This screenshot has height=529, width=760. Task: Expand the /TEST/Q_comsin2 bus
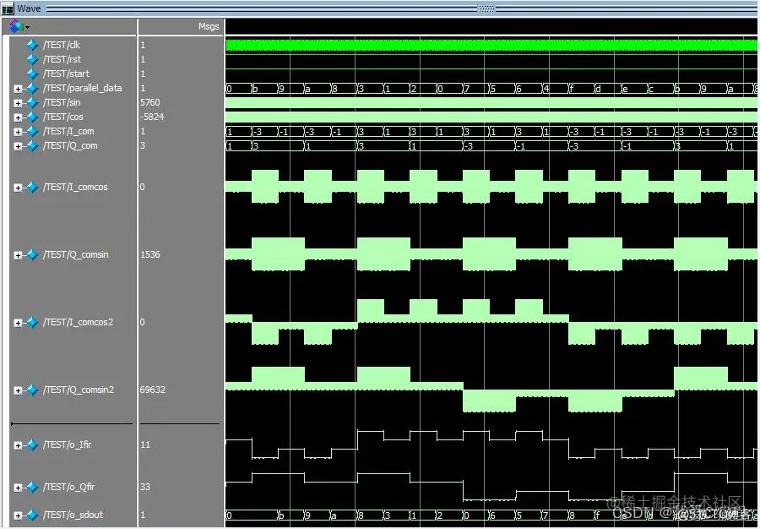point(18,390)
